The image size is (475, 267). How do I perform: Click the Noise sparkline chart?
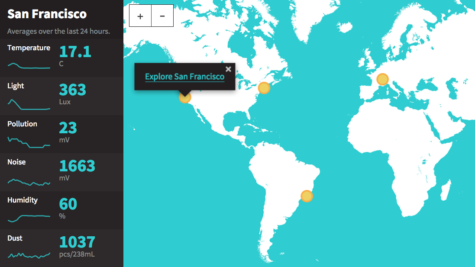point(29,182)
